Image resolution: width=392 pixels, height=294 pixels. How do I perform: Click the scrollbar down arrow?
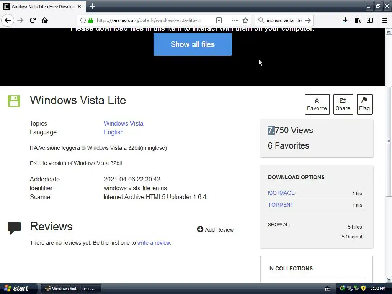pos(389,279)
